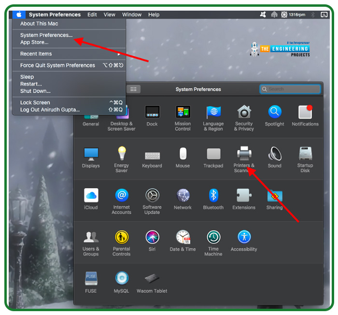Open Date & Time preferences
This screenshot has width=338, height=315.
point(183,241)
